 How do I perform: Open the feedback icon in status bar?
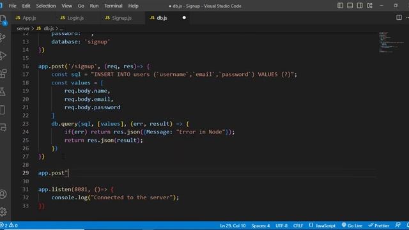tap(397, 226)
